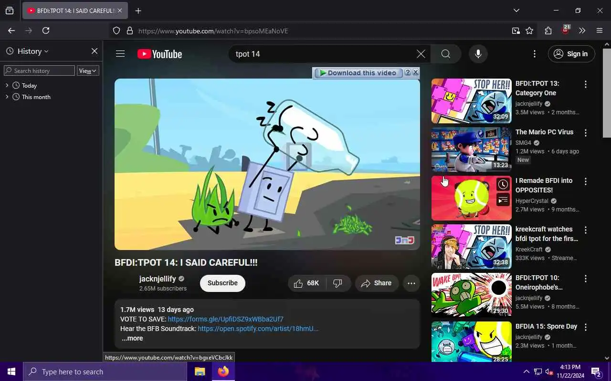The width and height of the screenshot is (611, 381).
Task: Open the YouTube guide hamburger menu
Action: (120, 54)
